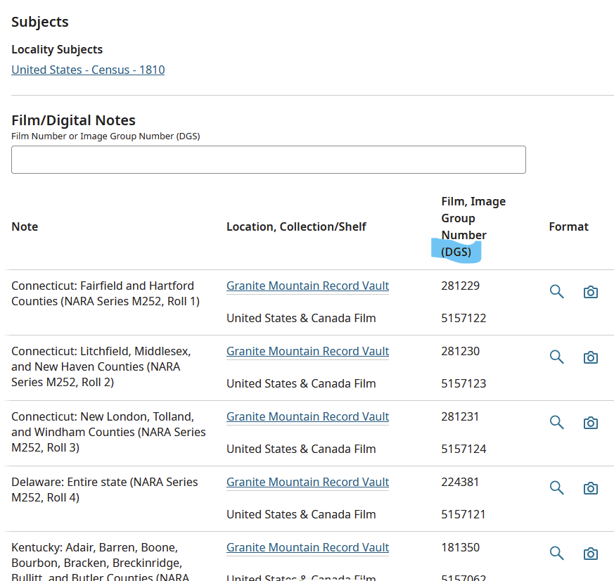Open camera icon for Delaware film 224381
Image resolution: width=614 pixels, height=581 pixels.
coord(591,488)
